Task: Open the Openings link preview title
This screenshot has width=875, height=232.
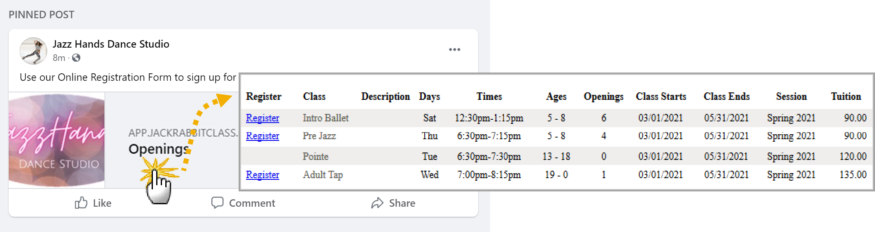Action: pyautogui.click(x=158, y=149)
